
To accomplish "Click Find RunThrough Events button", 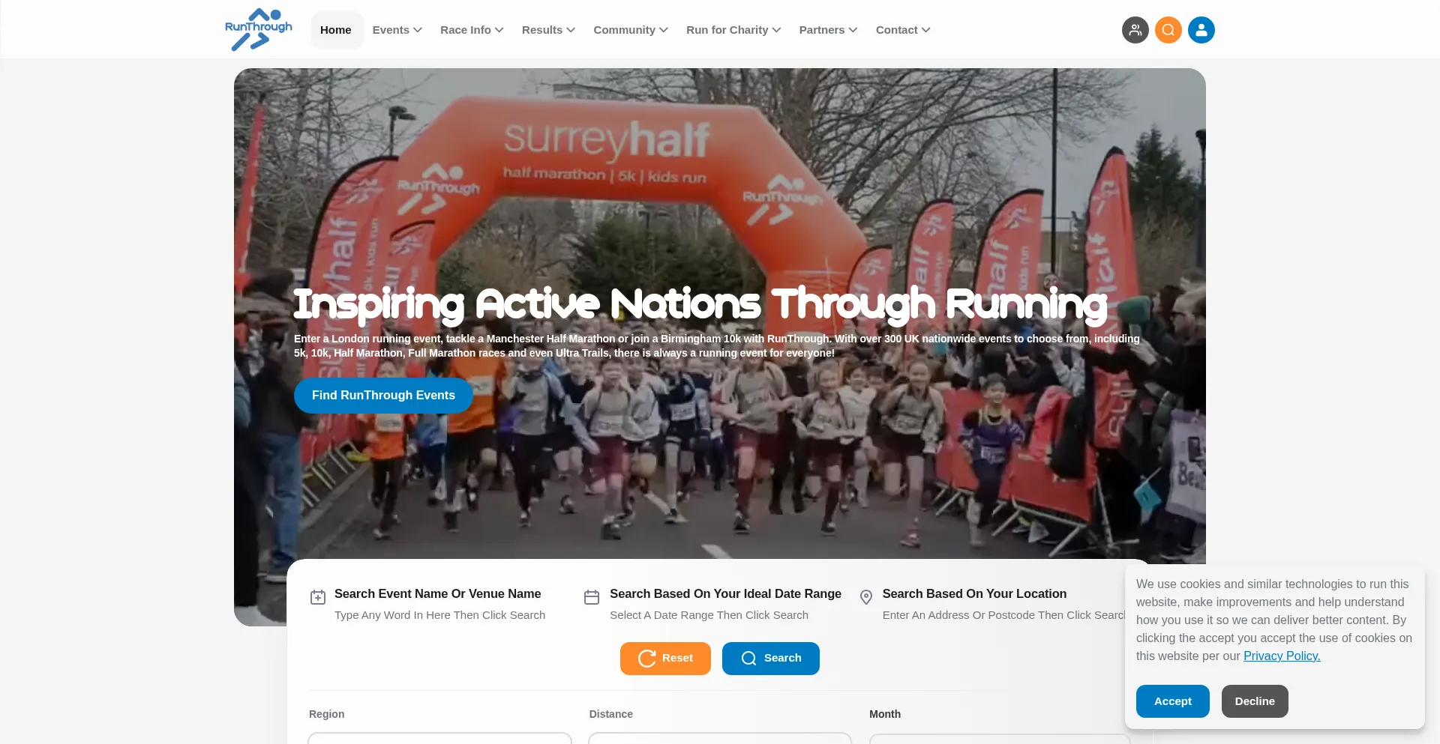I will coord(383,396).
